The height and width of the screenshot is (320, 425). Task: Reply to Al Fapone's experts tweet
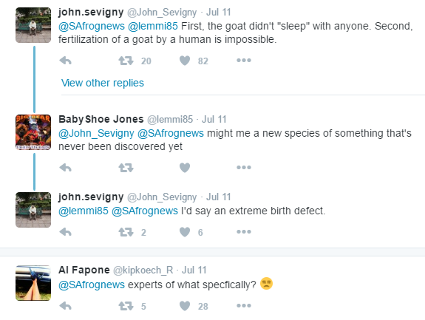pos(65,306)
